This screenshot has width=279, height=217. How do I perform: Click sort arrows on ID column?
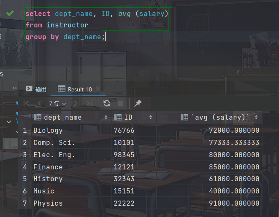[x=151, y=117]
